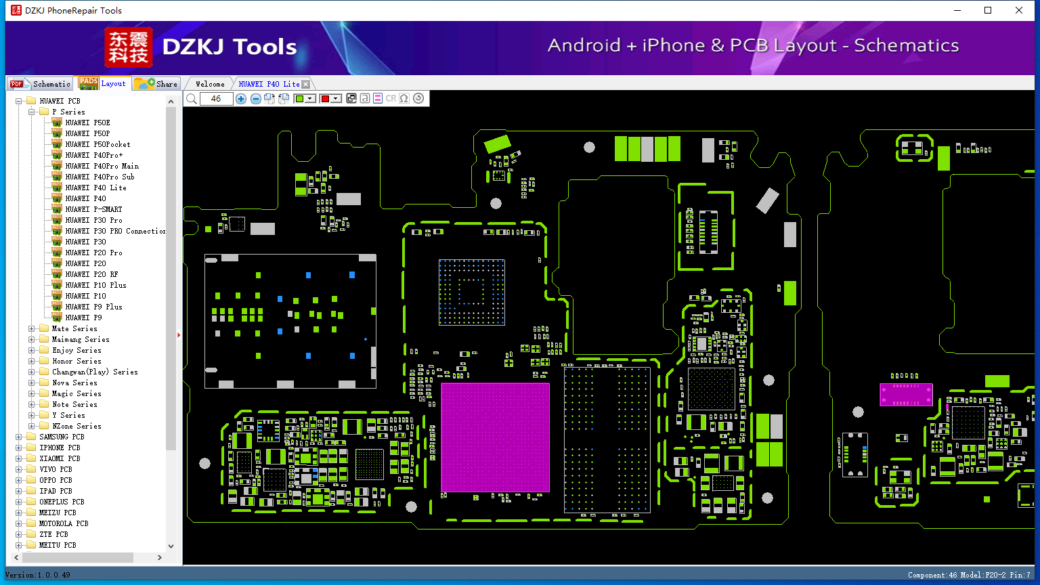Click the board icon beside HUAWEI P50E
Screen dimensions: 1040x585
click(57, 123)
